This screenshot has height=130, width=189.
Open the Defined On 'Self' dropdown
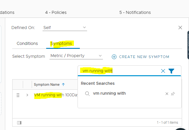tap(65, 28)
